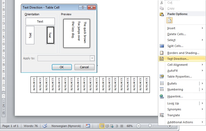Viewport: 206px width, 131px height.
Task: Click the 68% zoom level
Action: [x=130, y=126]
